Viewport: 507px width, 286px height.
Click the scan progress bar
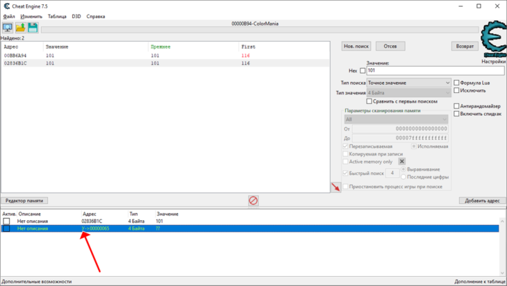pos(260,30)
